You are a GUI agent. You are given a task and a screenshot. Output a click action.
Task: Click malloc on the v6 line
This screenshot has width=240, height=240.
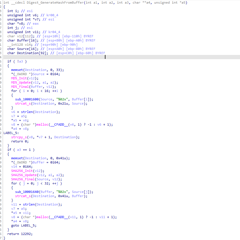point(43,124)
